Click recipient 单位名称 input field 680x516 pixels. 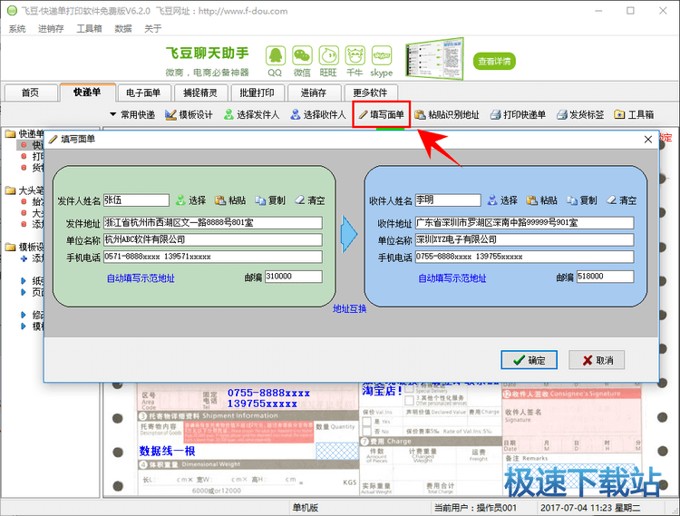point(524,239)
